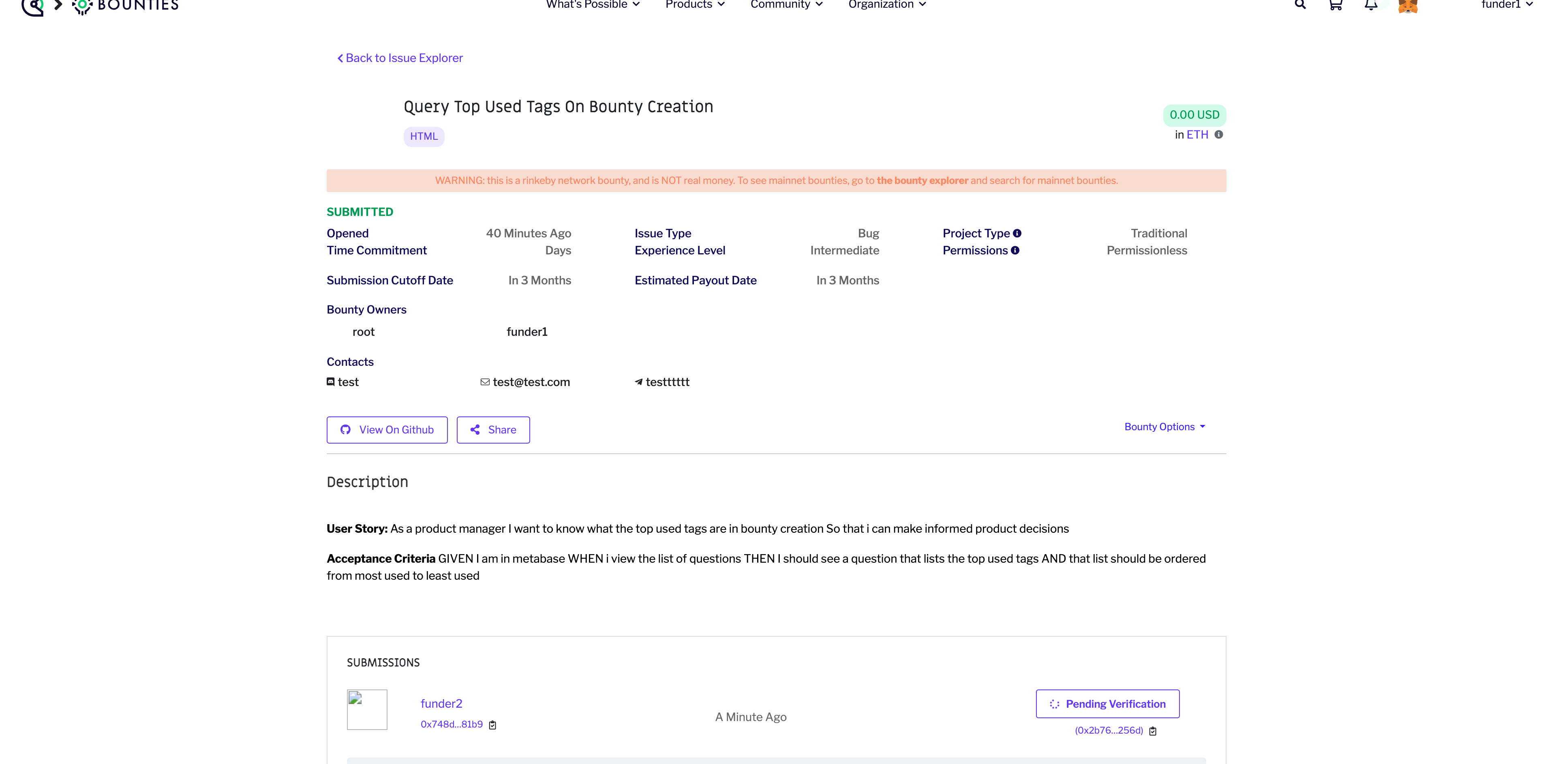Click the ETH info icon

[x=1218, y=134]
